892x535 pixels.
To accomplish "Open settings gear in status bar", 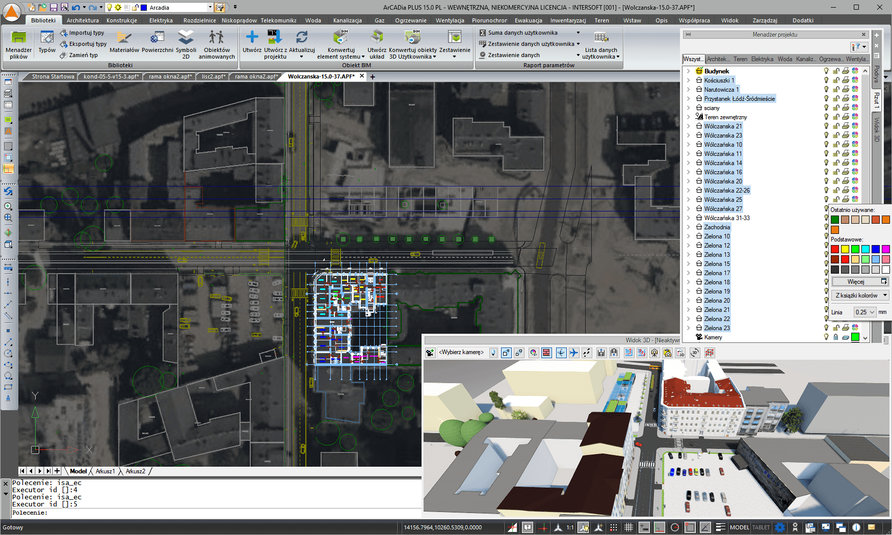I will [780, 527].
